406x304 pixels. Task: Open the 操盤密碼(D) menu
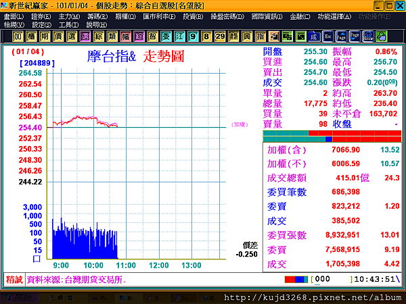(x=227, y=17)
